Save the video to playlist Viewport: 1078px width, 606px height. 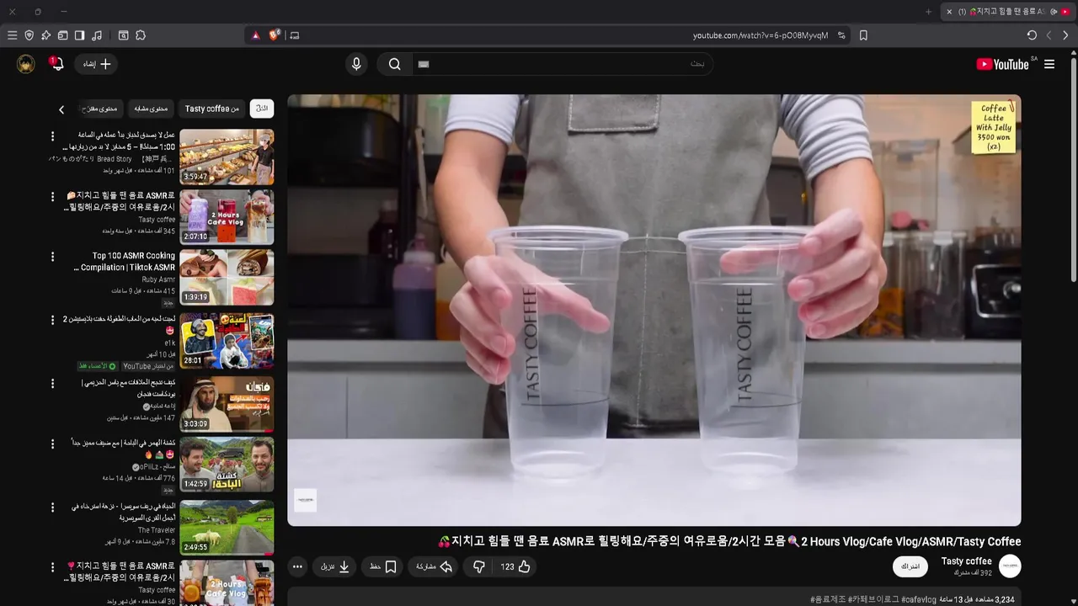[383, 566]
